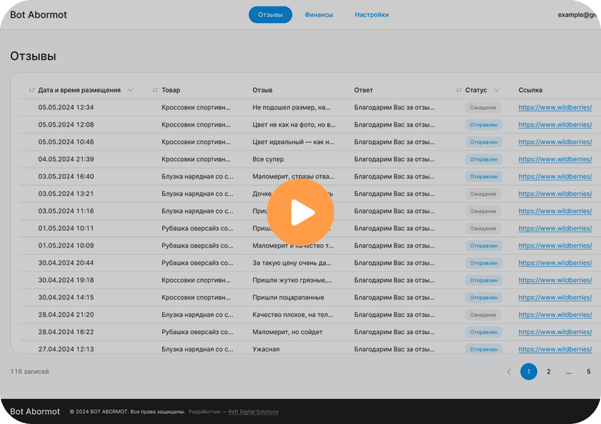This screenshot has width=601, height=424.
Task: Open the Настройки tab
Action: pyautogui.click(x=371, y=15)
